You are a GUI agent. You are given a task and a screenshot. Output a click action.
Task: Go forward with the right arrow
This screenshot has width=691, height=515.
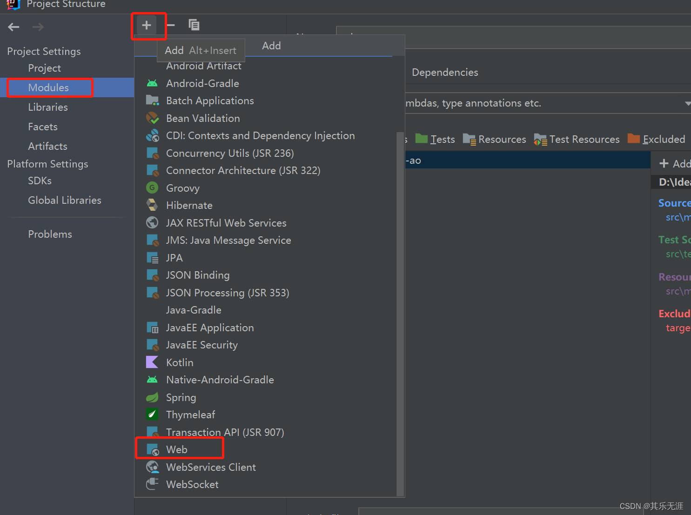pos(38,27)
